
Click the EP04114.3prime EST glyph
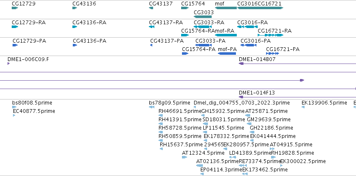(202, 174)
